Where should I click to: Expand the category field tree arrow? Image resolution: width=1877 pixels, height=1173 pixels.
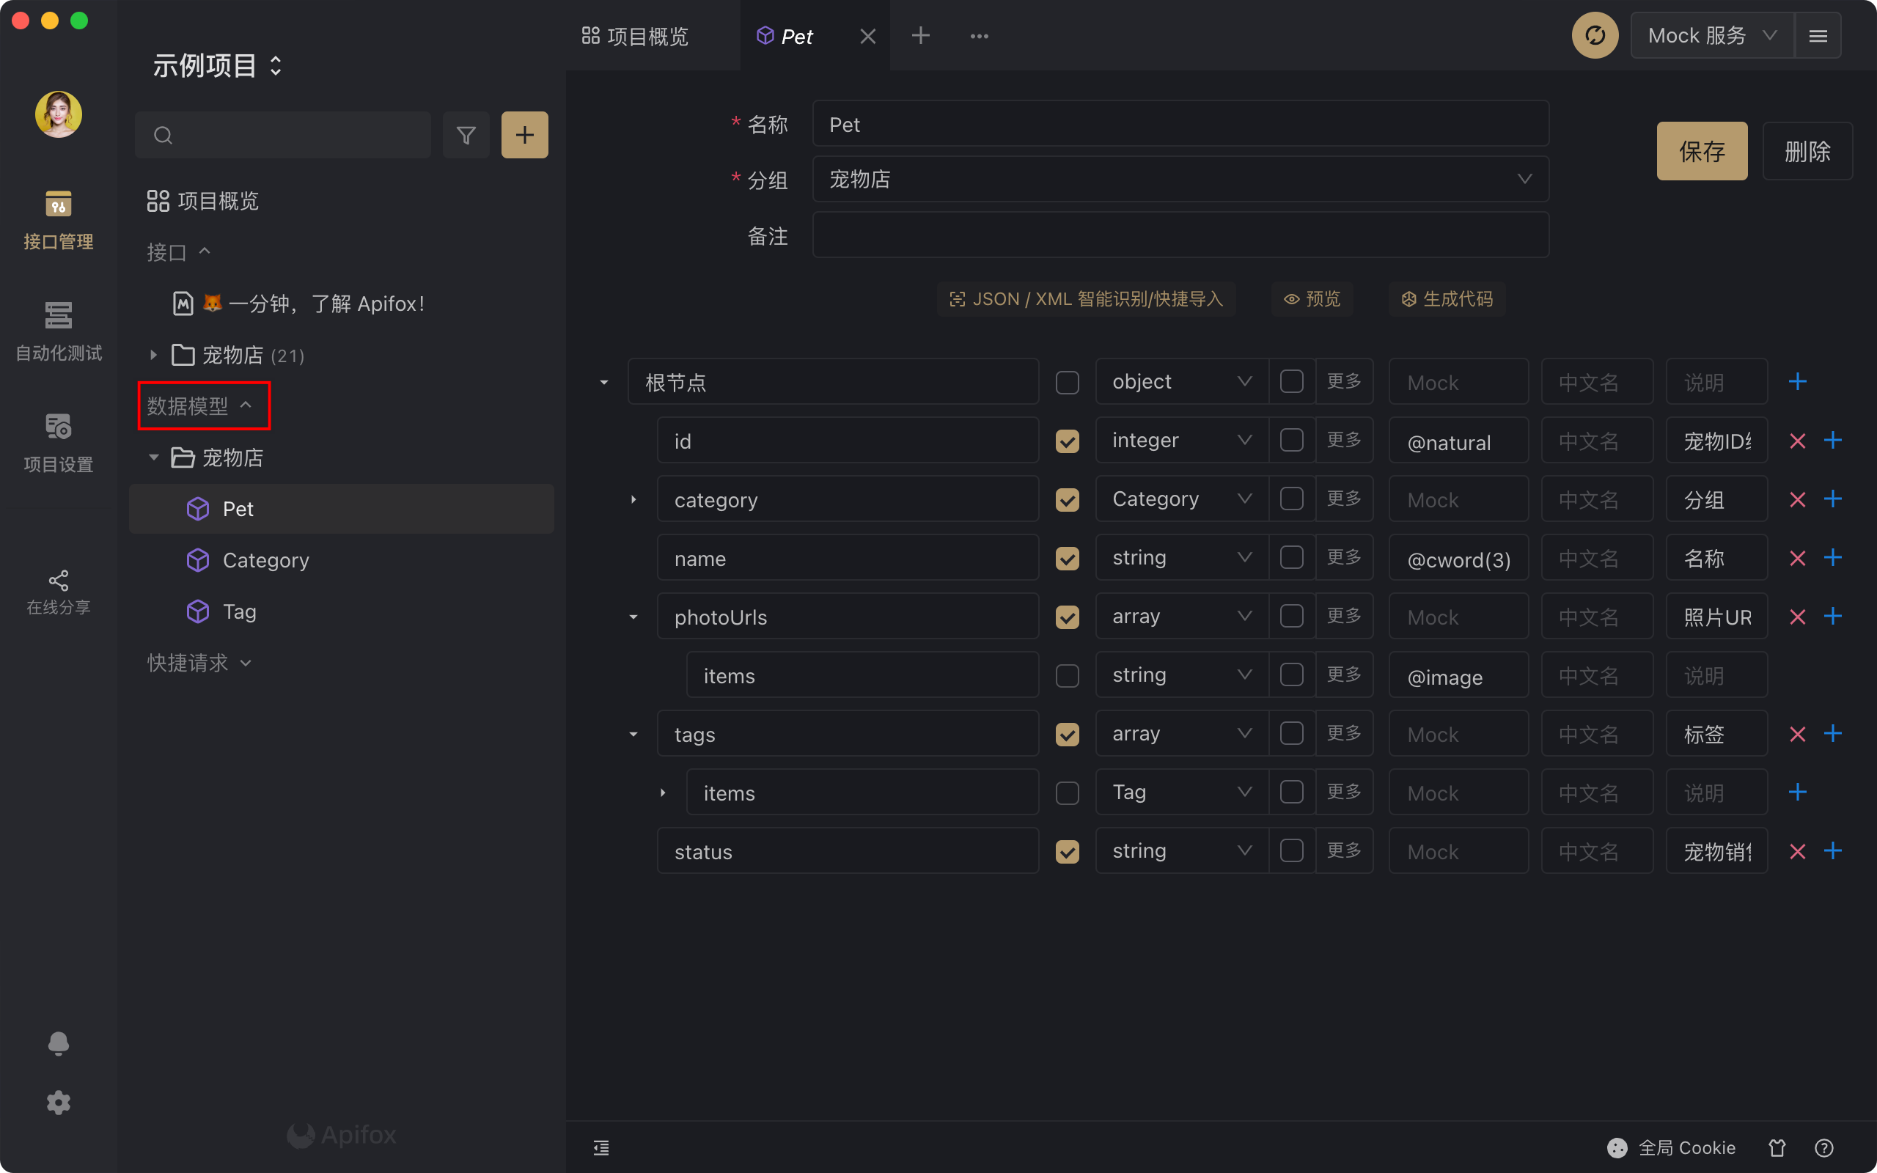633,499
